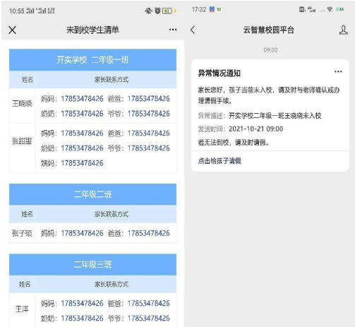Tap the muted bell icon in status bar
355x327 pixels.
coord(148,11)
